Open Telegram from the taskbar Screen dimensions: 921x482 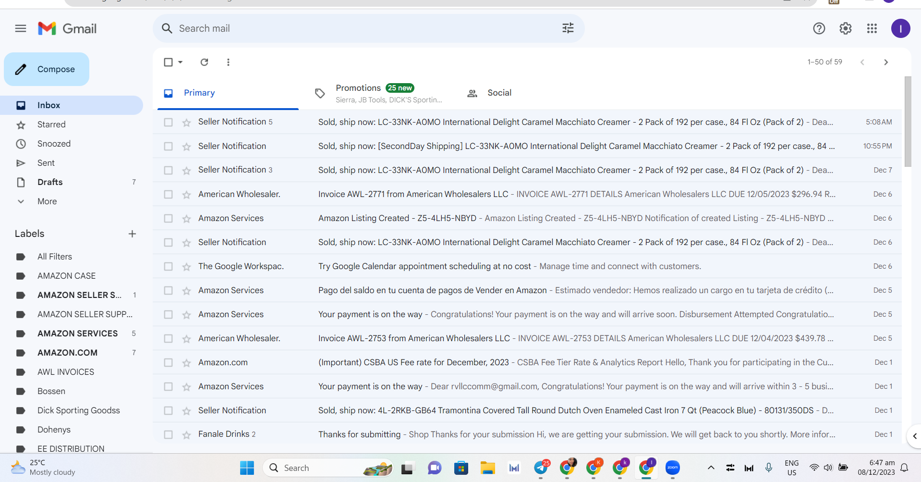click(541, 468)
